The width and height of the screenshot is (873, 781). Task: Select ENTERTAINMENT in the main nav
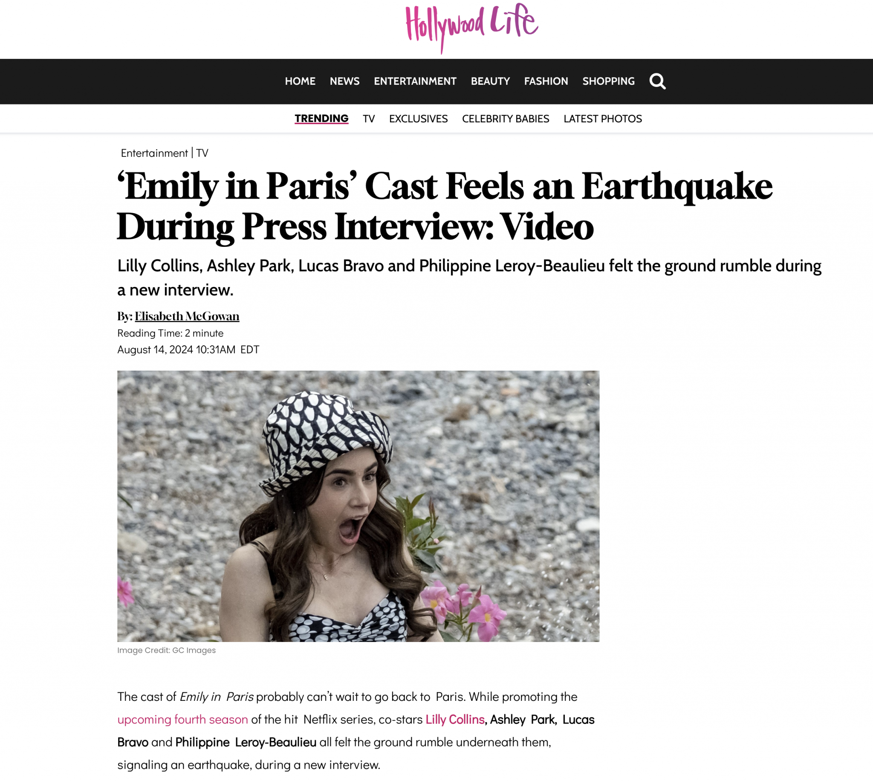415,81
